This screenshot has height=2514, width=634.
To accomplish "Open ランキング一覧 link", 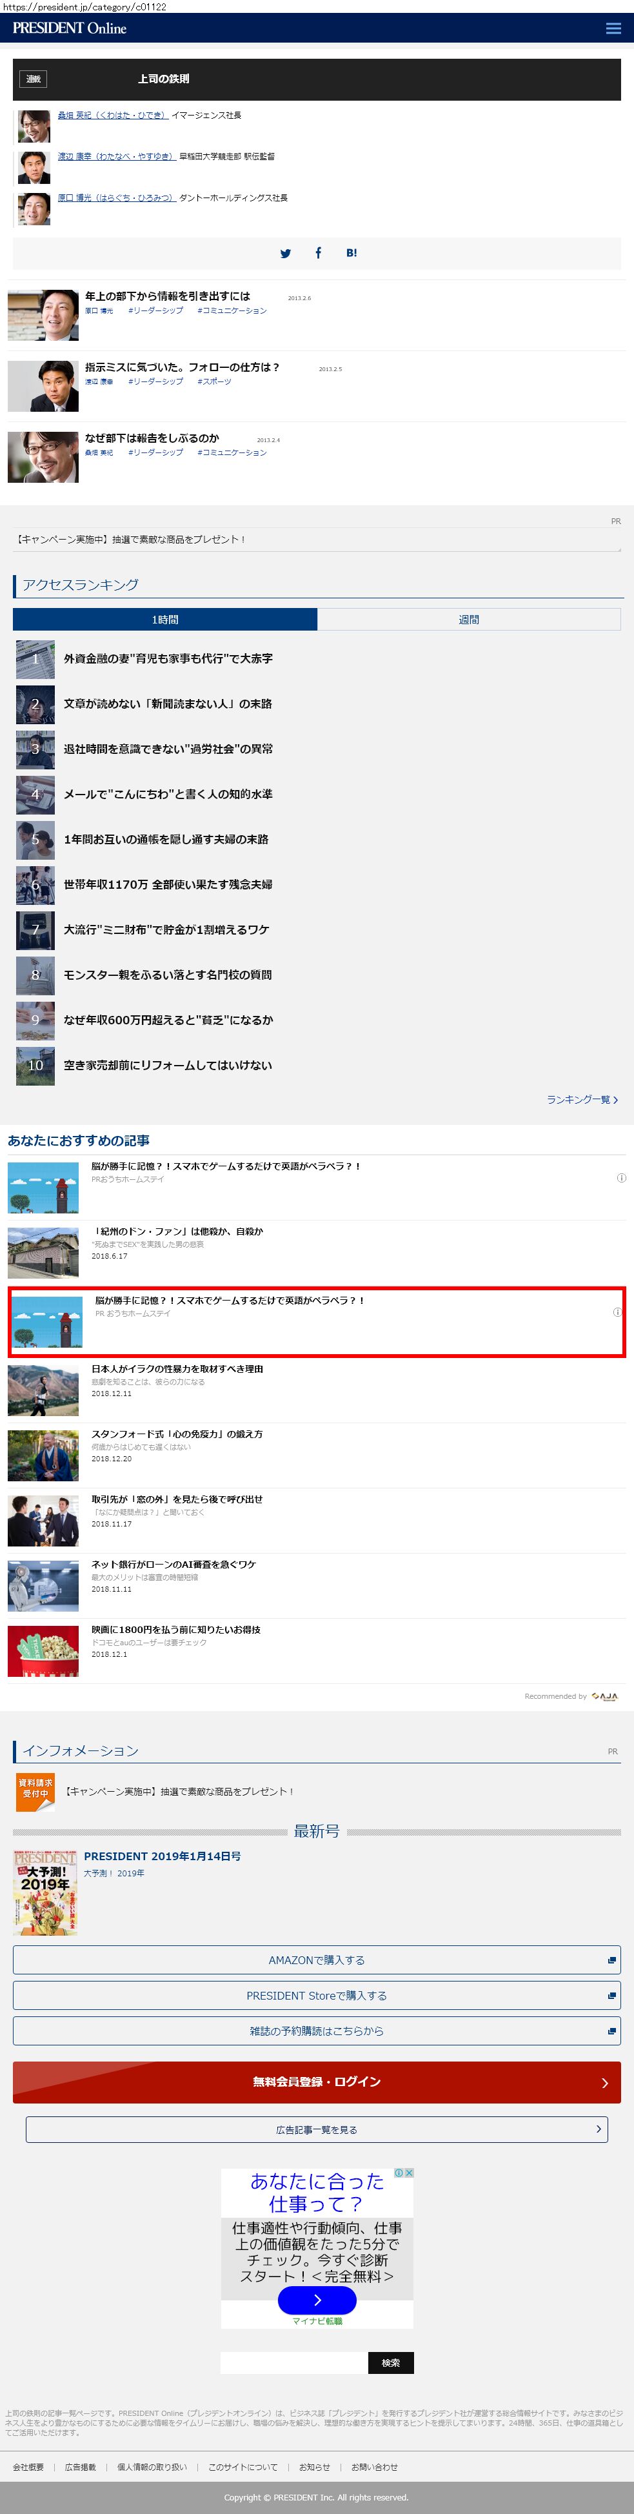I will (581, 1100).
